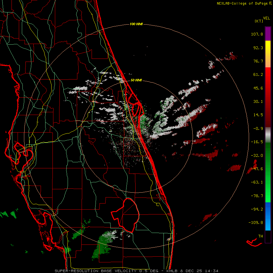Screen dimensions: 273x273
Task: Click the -47.6 legend value
Action: (257, 169)
